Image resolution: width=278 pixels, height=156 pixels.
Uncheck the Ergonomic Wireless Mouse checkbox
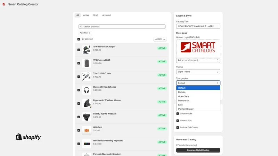pyautogui.click(x=79, y=104)
